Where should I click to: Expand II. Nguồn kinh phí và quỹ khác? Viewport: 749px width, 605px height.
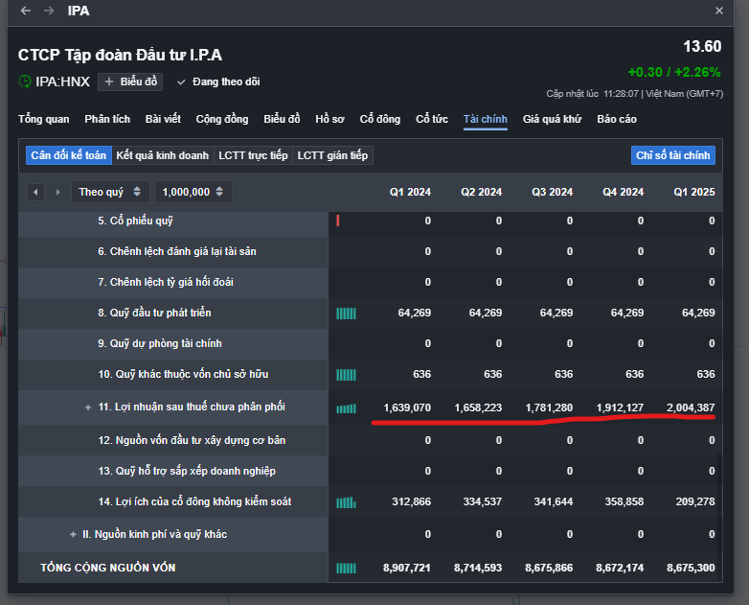click(73, 535)
